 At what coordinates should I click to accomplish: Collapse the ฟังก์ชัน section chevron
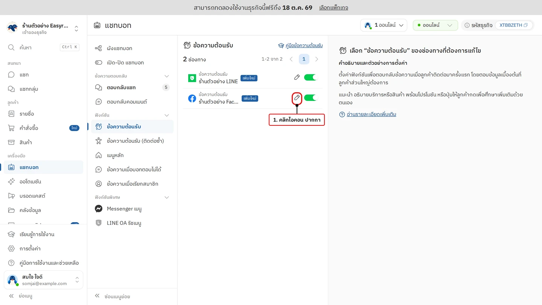pos(167,115)
